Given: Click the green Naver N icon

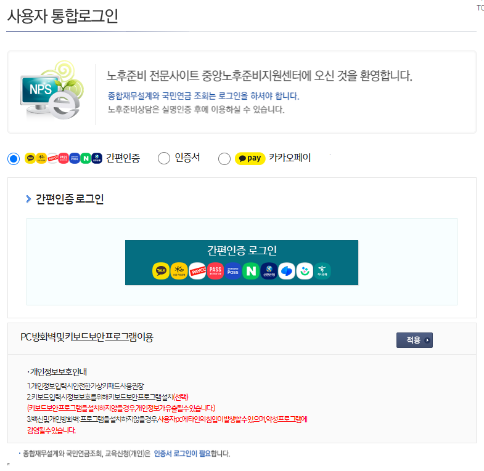Looking at the screenshot, I should tap(251, 271).
